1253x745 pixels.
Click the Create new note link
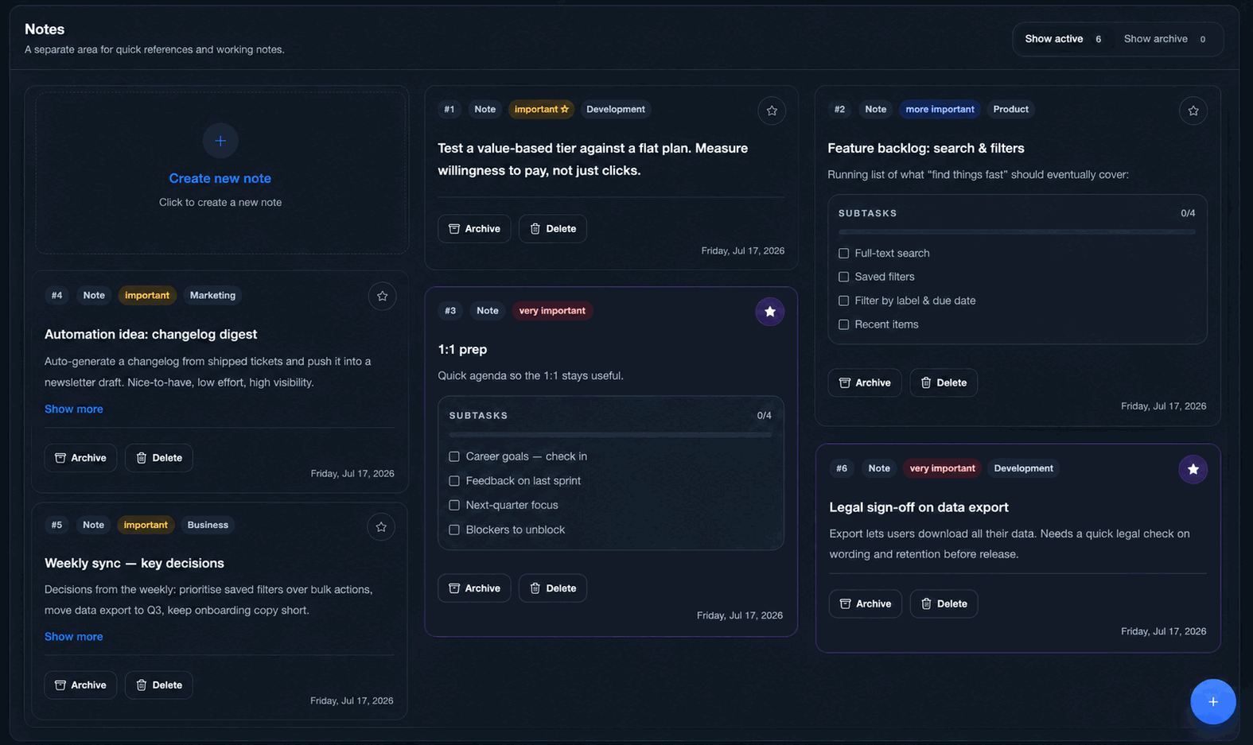[x=220, y=178]
